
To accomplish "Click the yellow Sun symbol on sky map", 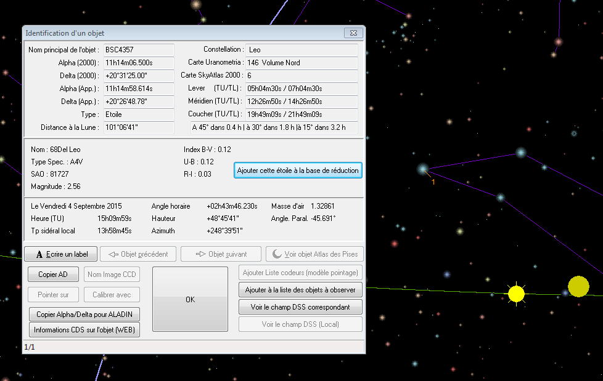I will coord(516,294).
